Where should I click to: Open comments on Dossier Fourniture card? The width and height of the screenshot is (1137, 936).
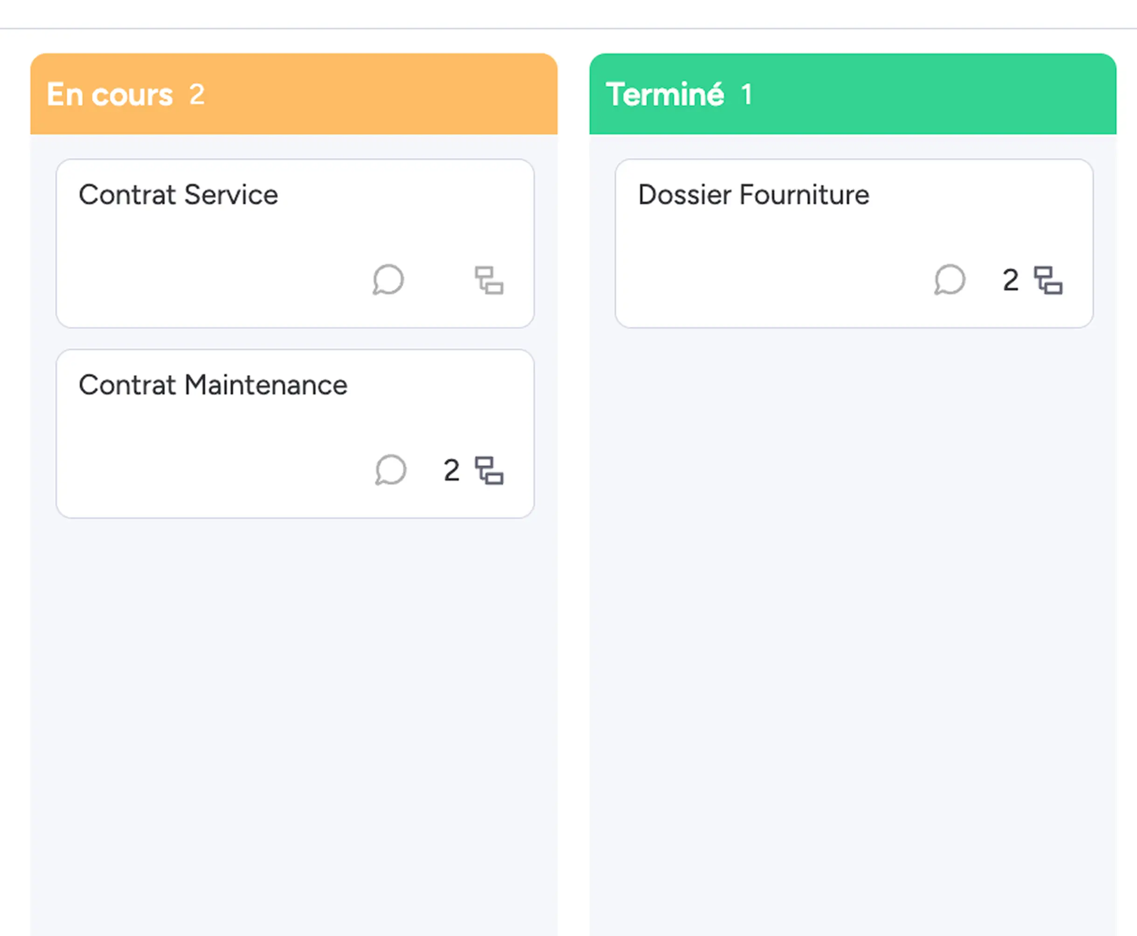point(950,279)
